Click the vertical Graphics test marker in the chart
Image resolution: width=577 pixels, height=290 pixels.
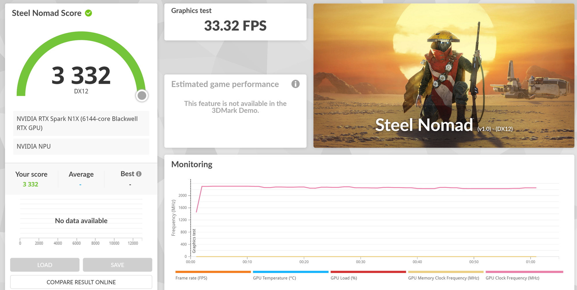194,241
